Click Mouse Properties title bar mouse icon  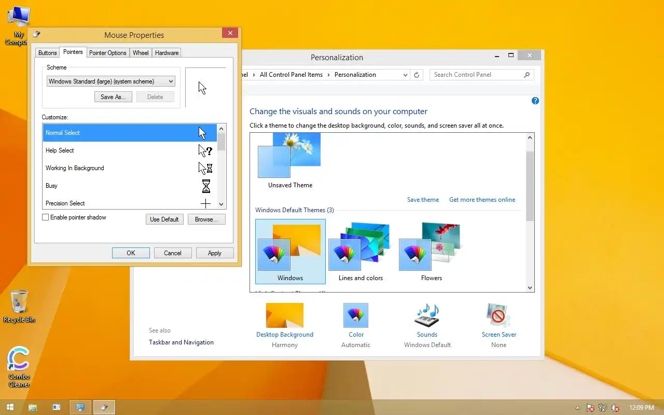(x=36, y=35)
